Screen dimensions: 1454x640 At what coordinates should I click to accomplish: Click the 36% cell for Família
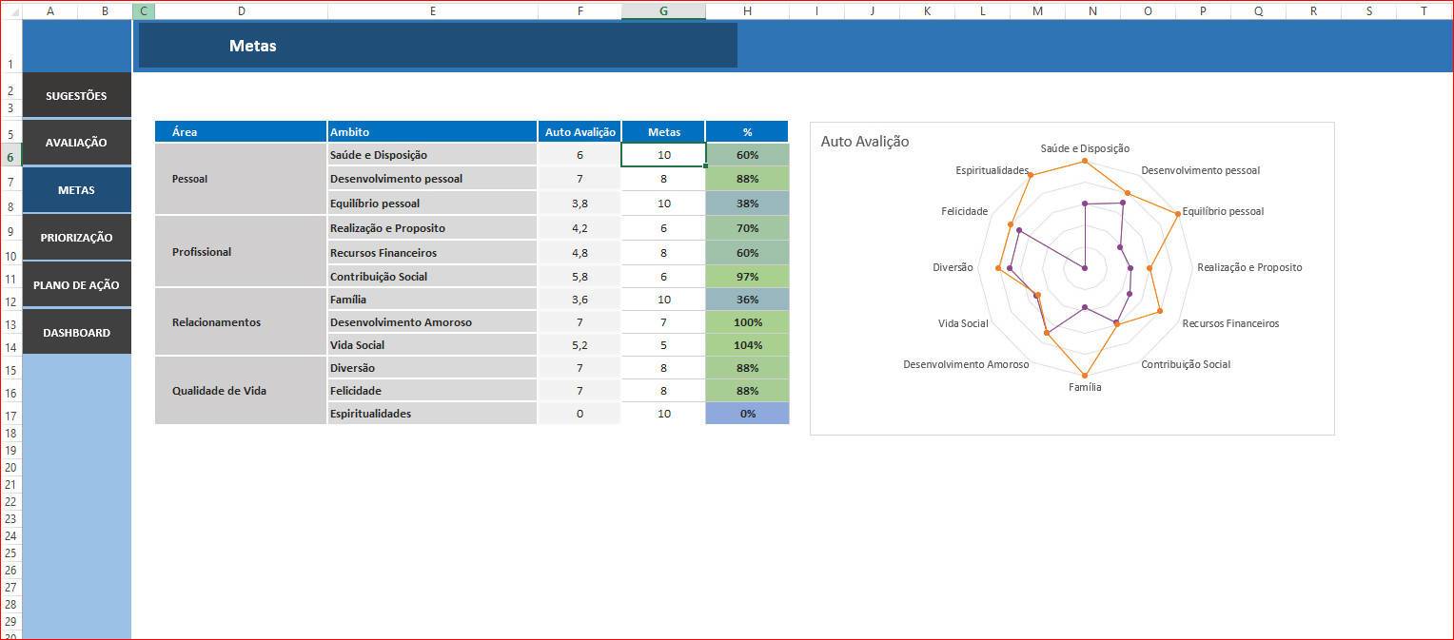pyautogui.click(x=747, y=300)
